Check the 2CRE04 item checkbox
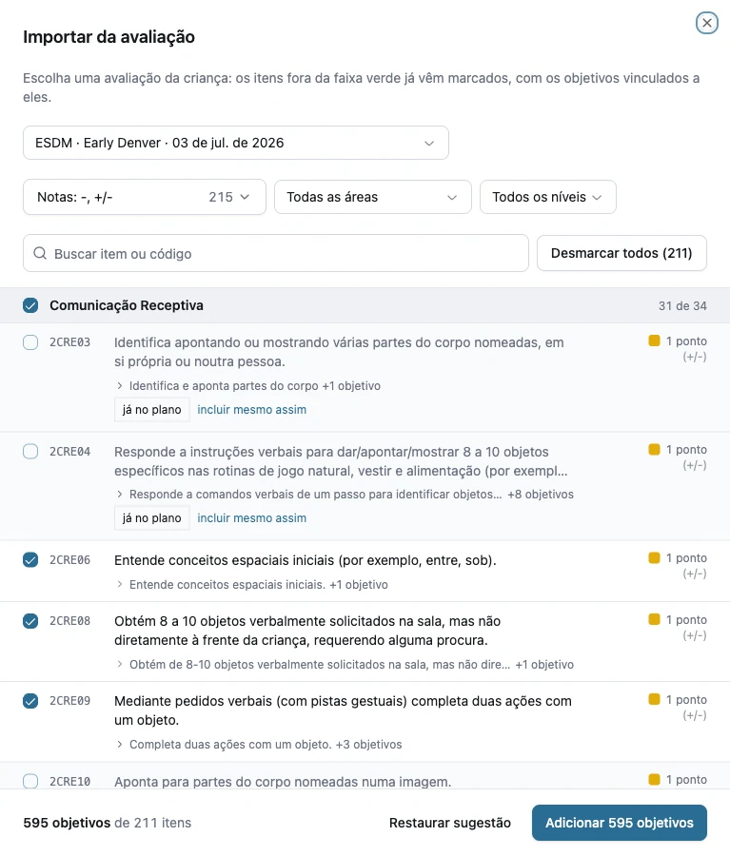 30,452
